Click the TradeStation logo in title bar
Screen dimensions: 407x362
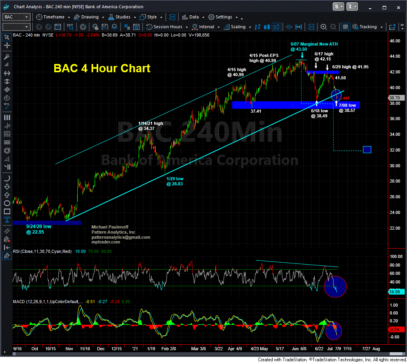tap(6, 7)
